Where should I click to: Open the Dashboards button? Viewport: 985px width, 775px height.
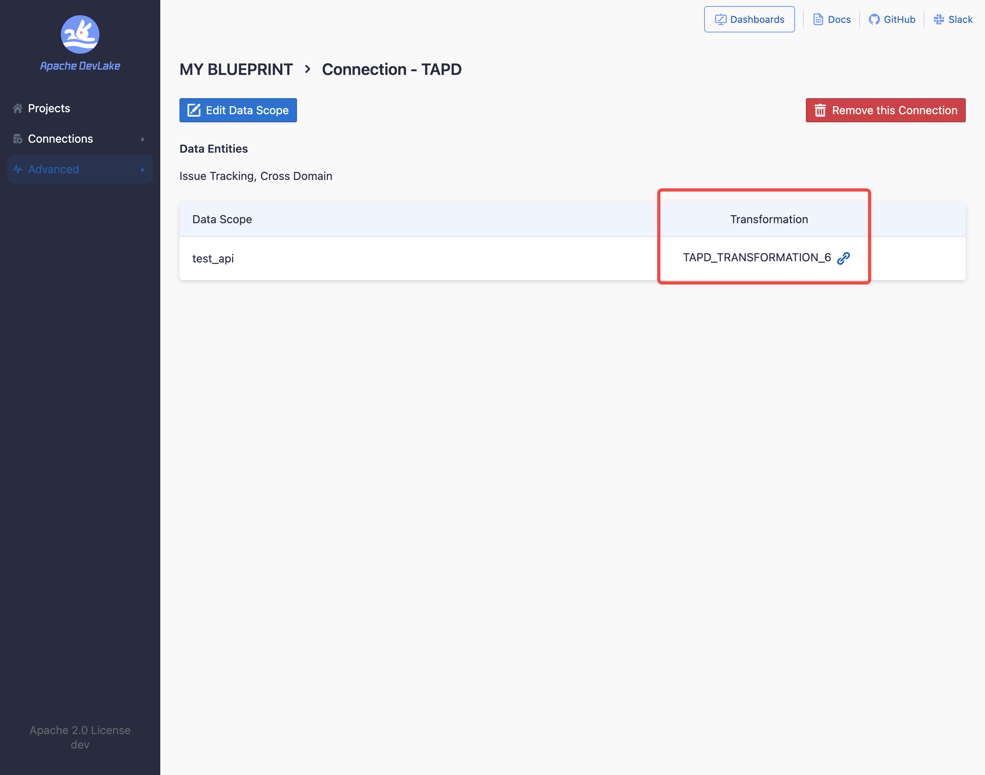(749, 20)
